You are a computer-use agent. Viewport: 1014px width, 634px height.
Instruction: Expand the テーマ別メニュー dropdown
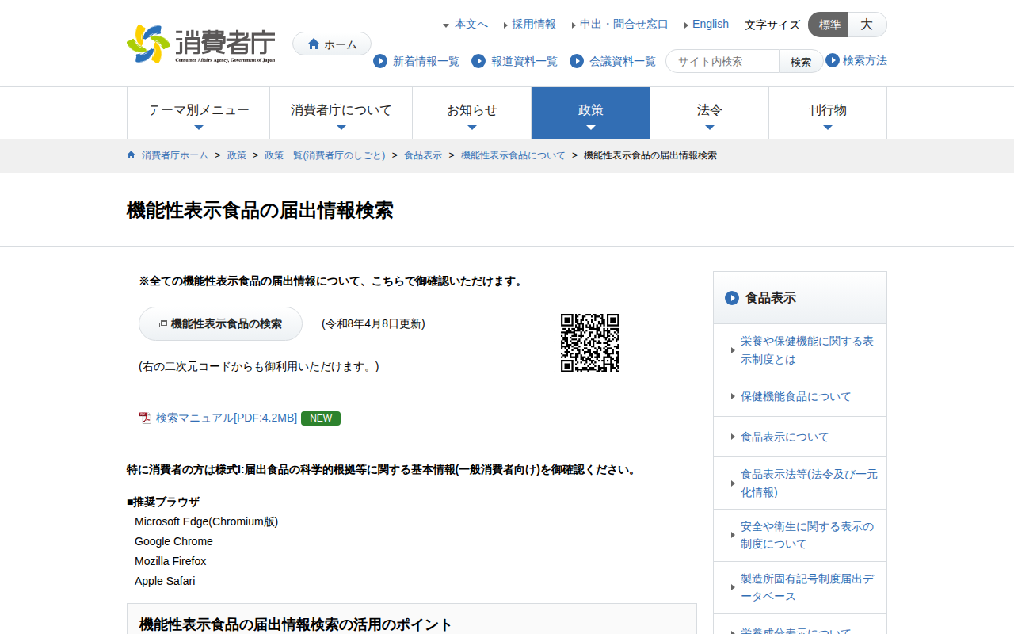198,113
